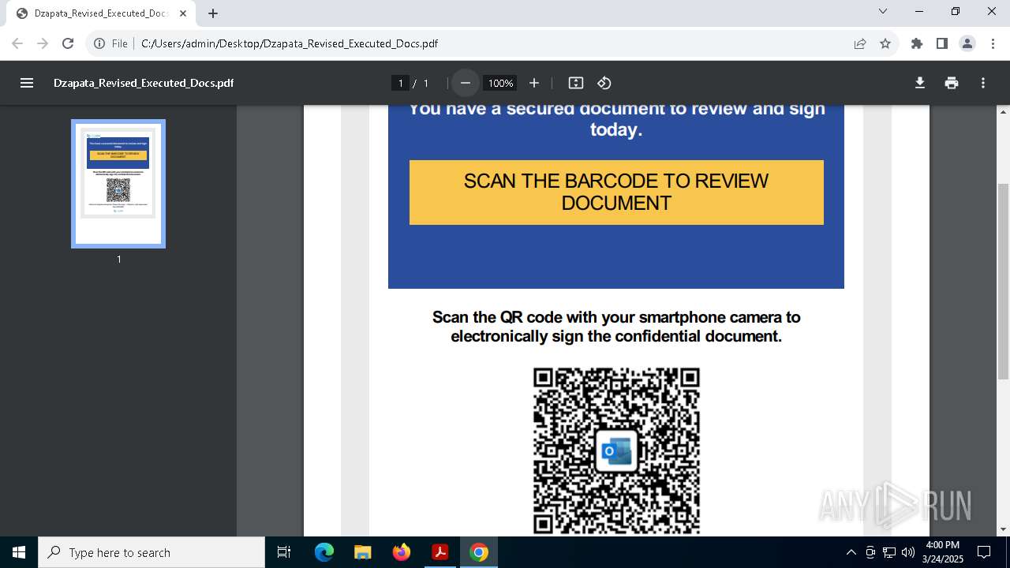View site information File icon

111,43
